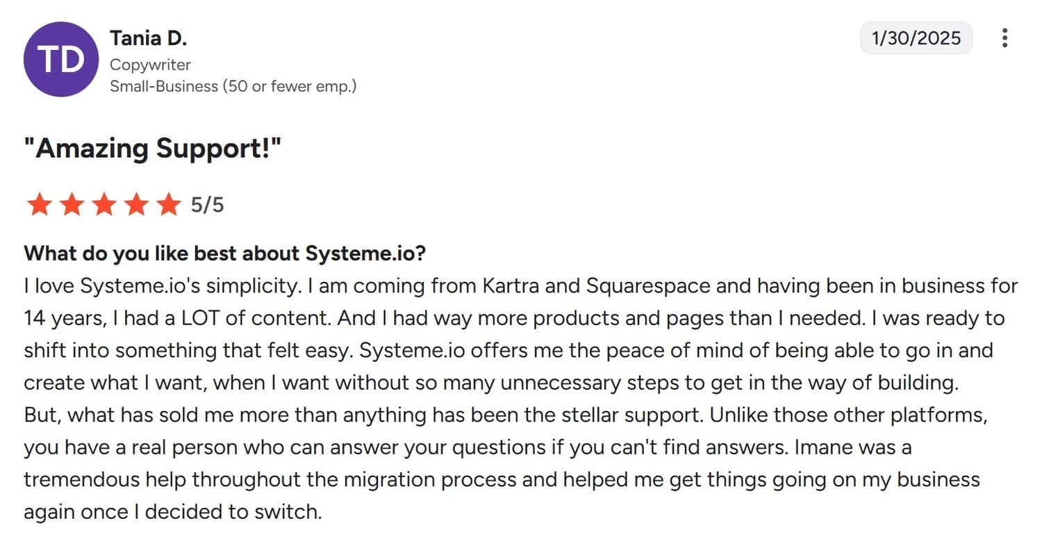Image resolution: width=1042 pixels, height=539 pixels.
Task: Click the fourth red star icon
Action: pos(136,204)
